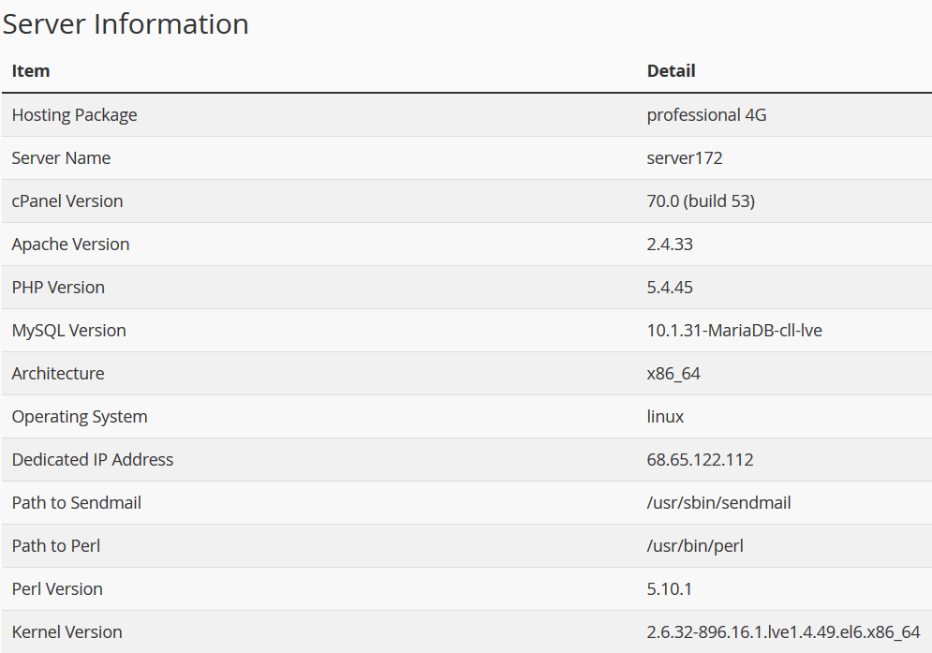Click the Hosting Package row label
Viewport: 932px width, 653px height.
[74, 115]
